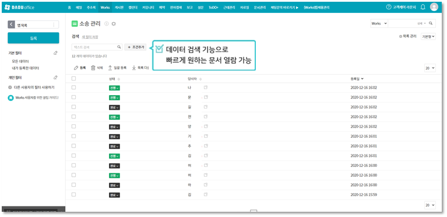Click the green 소송 관리 app icon
The image size is (447, 217).
click(x=75, y=24)
